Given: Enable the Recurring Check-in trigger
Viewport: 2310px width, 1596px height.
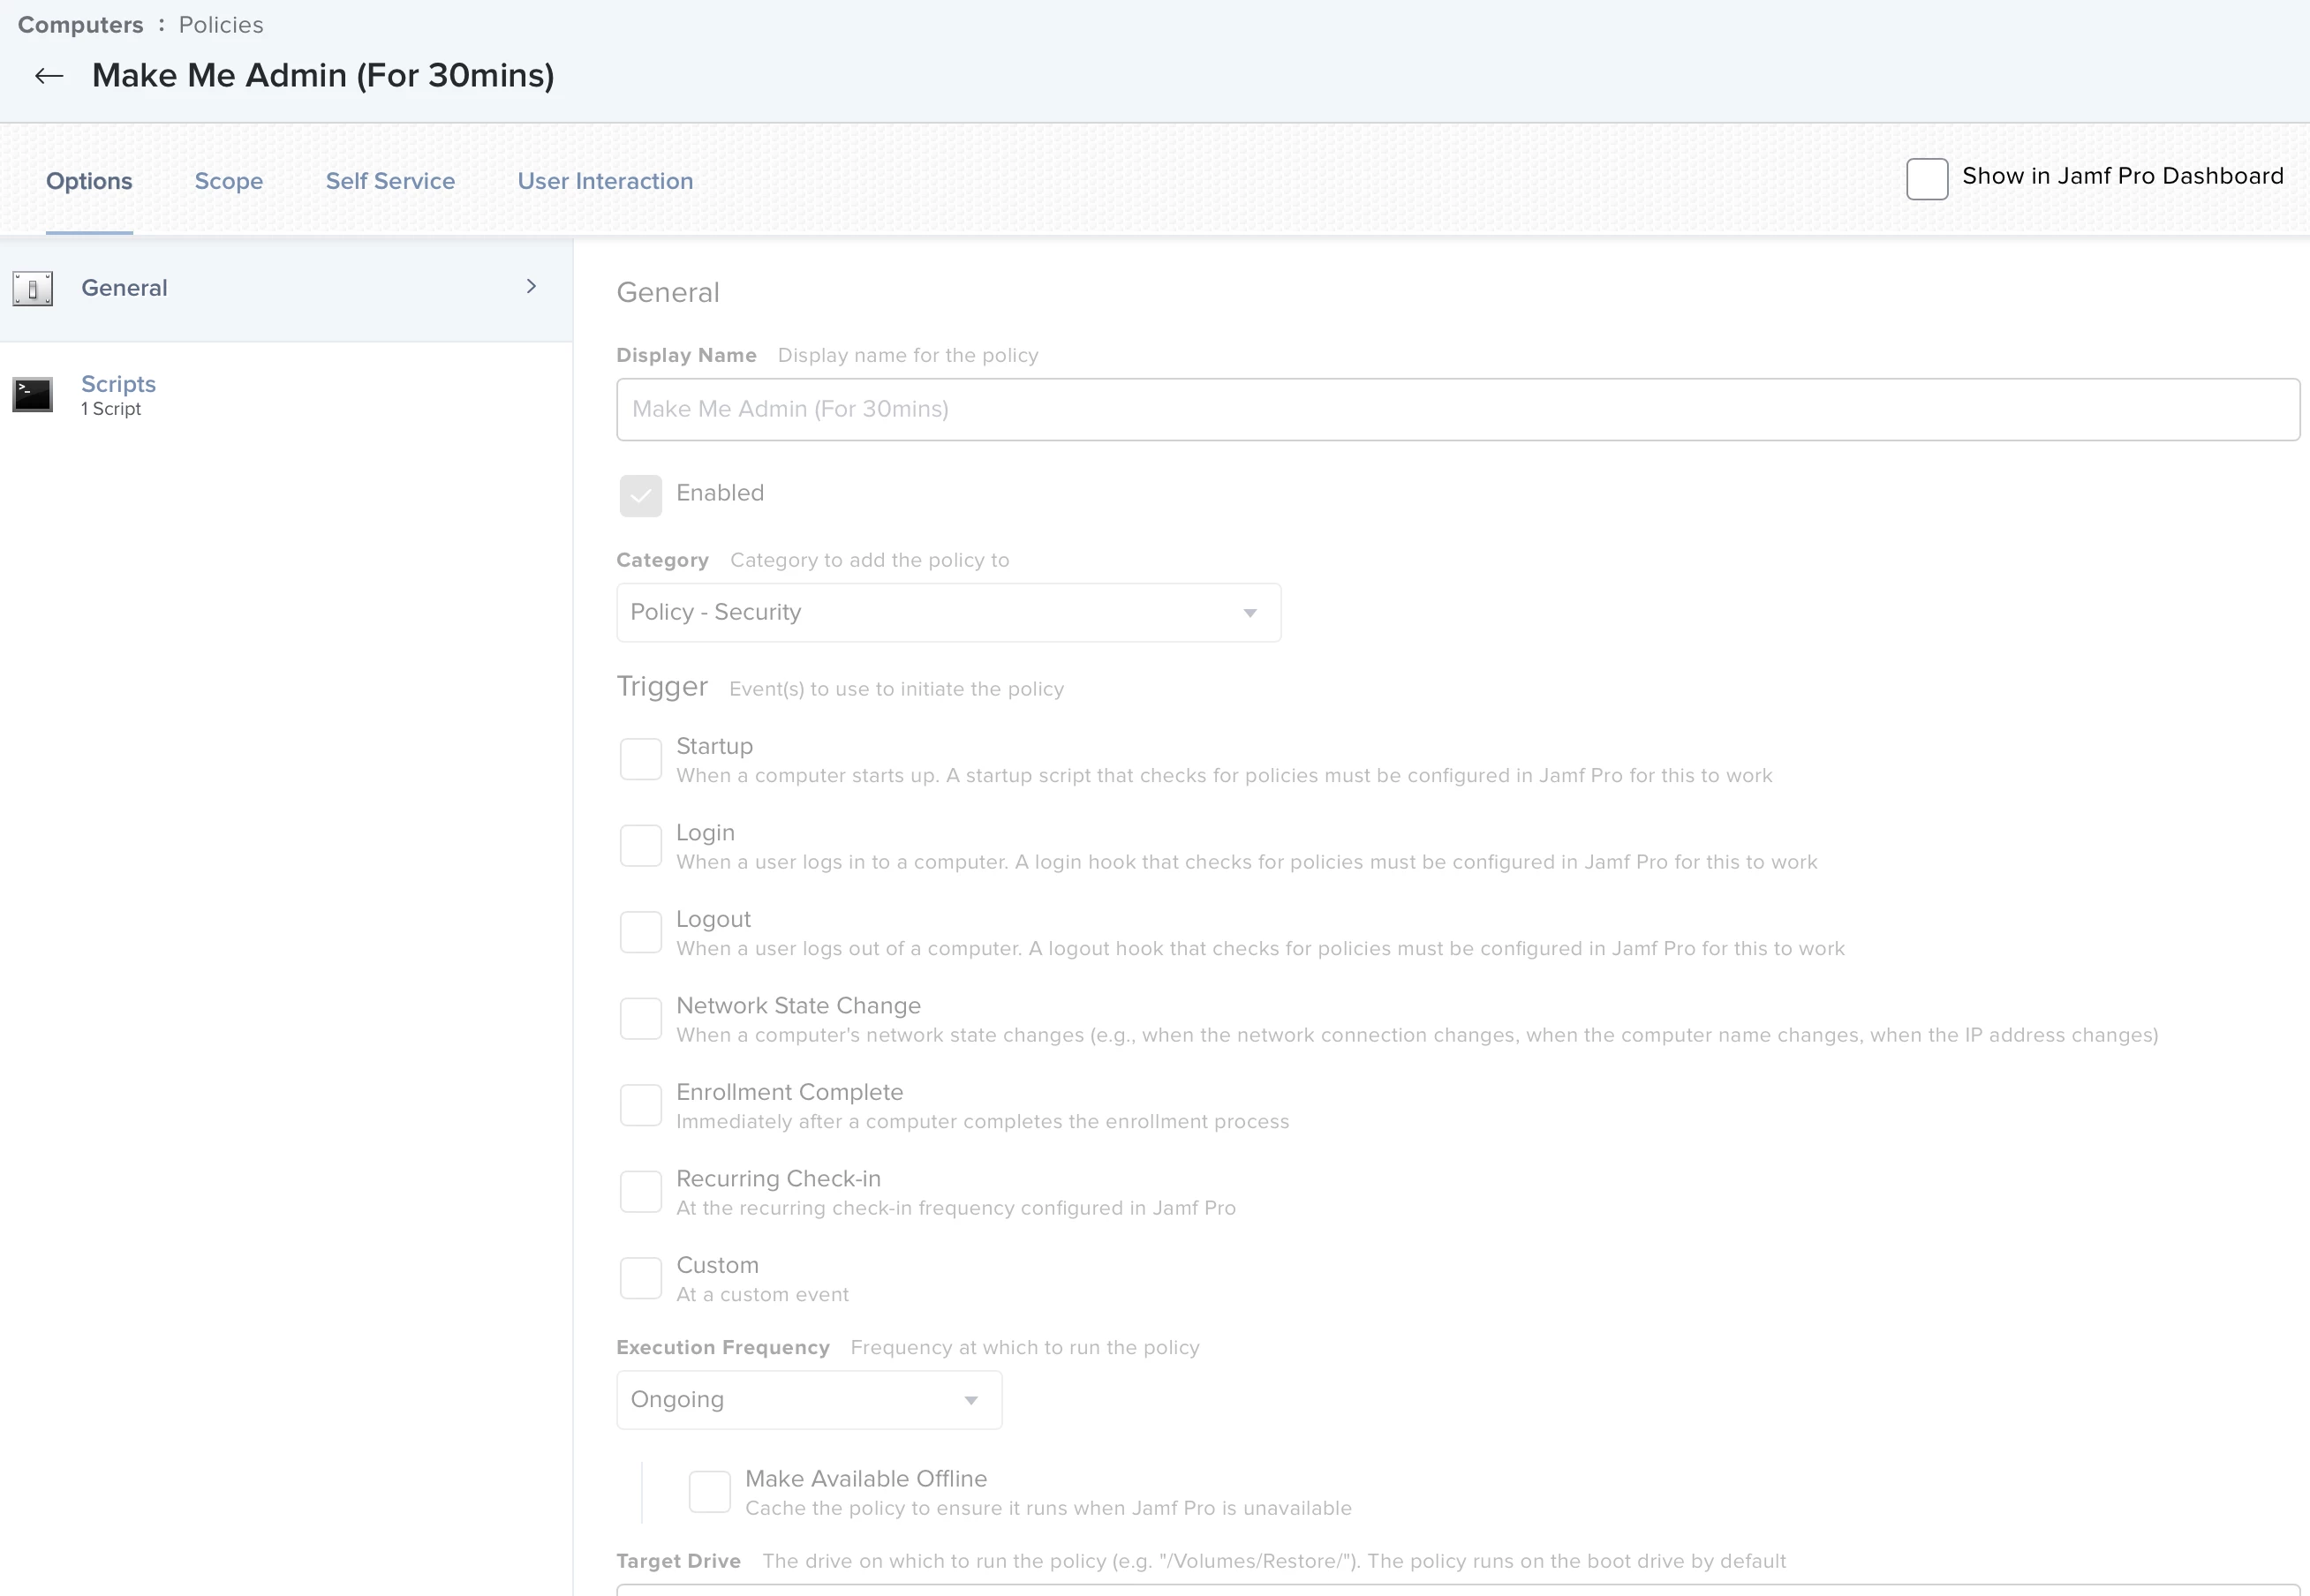Looking at the screenshot, I should pyautogui.click(x=640, y=1192).
